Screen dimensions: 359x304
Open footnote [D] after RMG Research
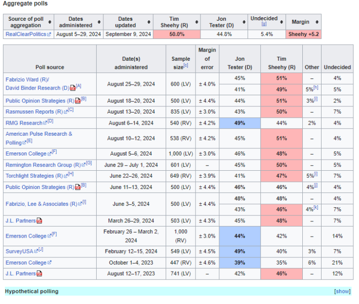point(50,121)
